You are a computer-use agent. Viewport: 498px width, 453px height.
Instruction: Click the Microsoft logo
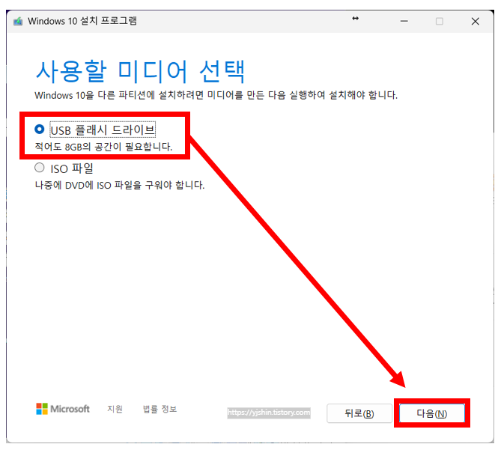pos(63,409)
